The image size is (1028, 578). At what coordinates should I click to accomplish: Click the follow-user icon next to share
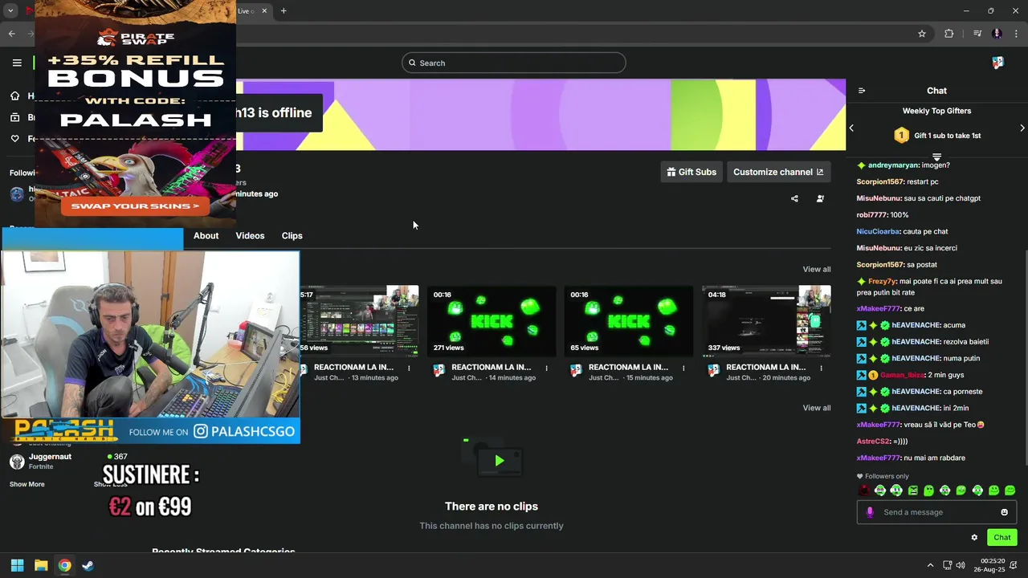820,198
